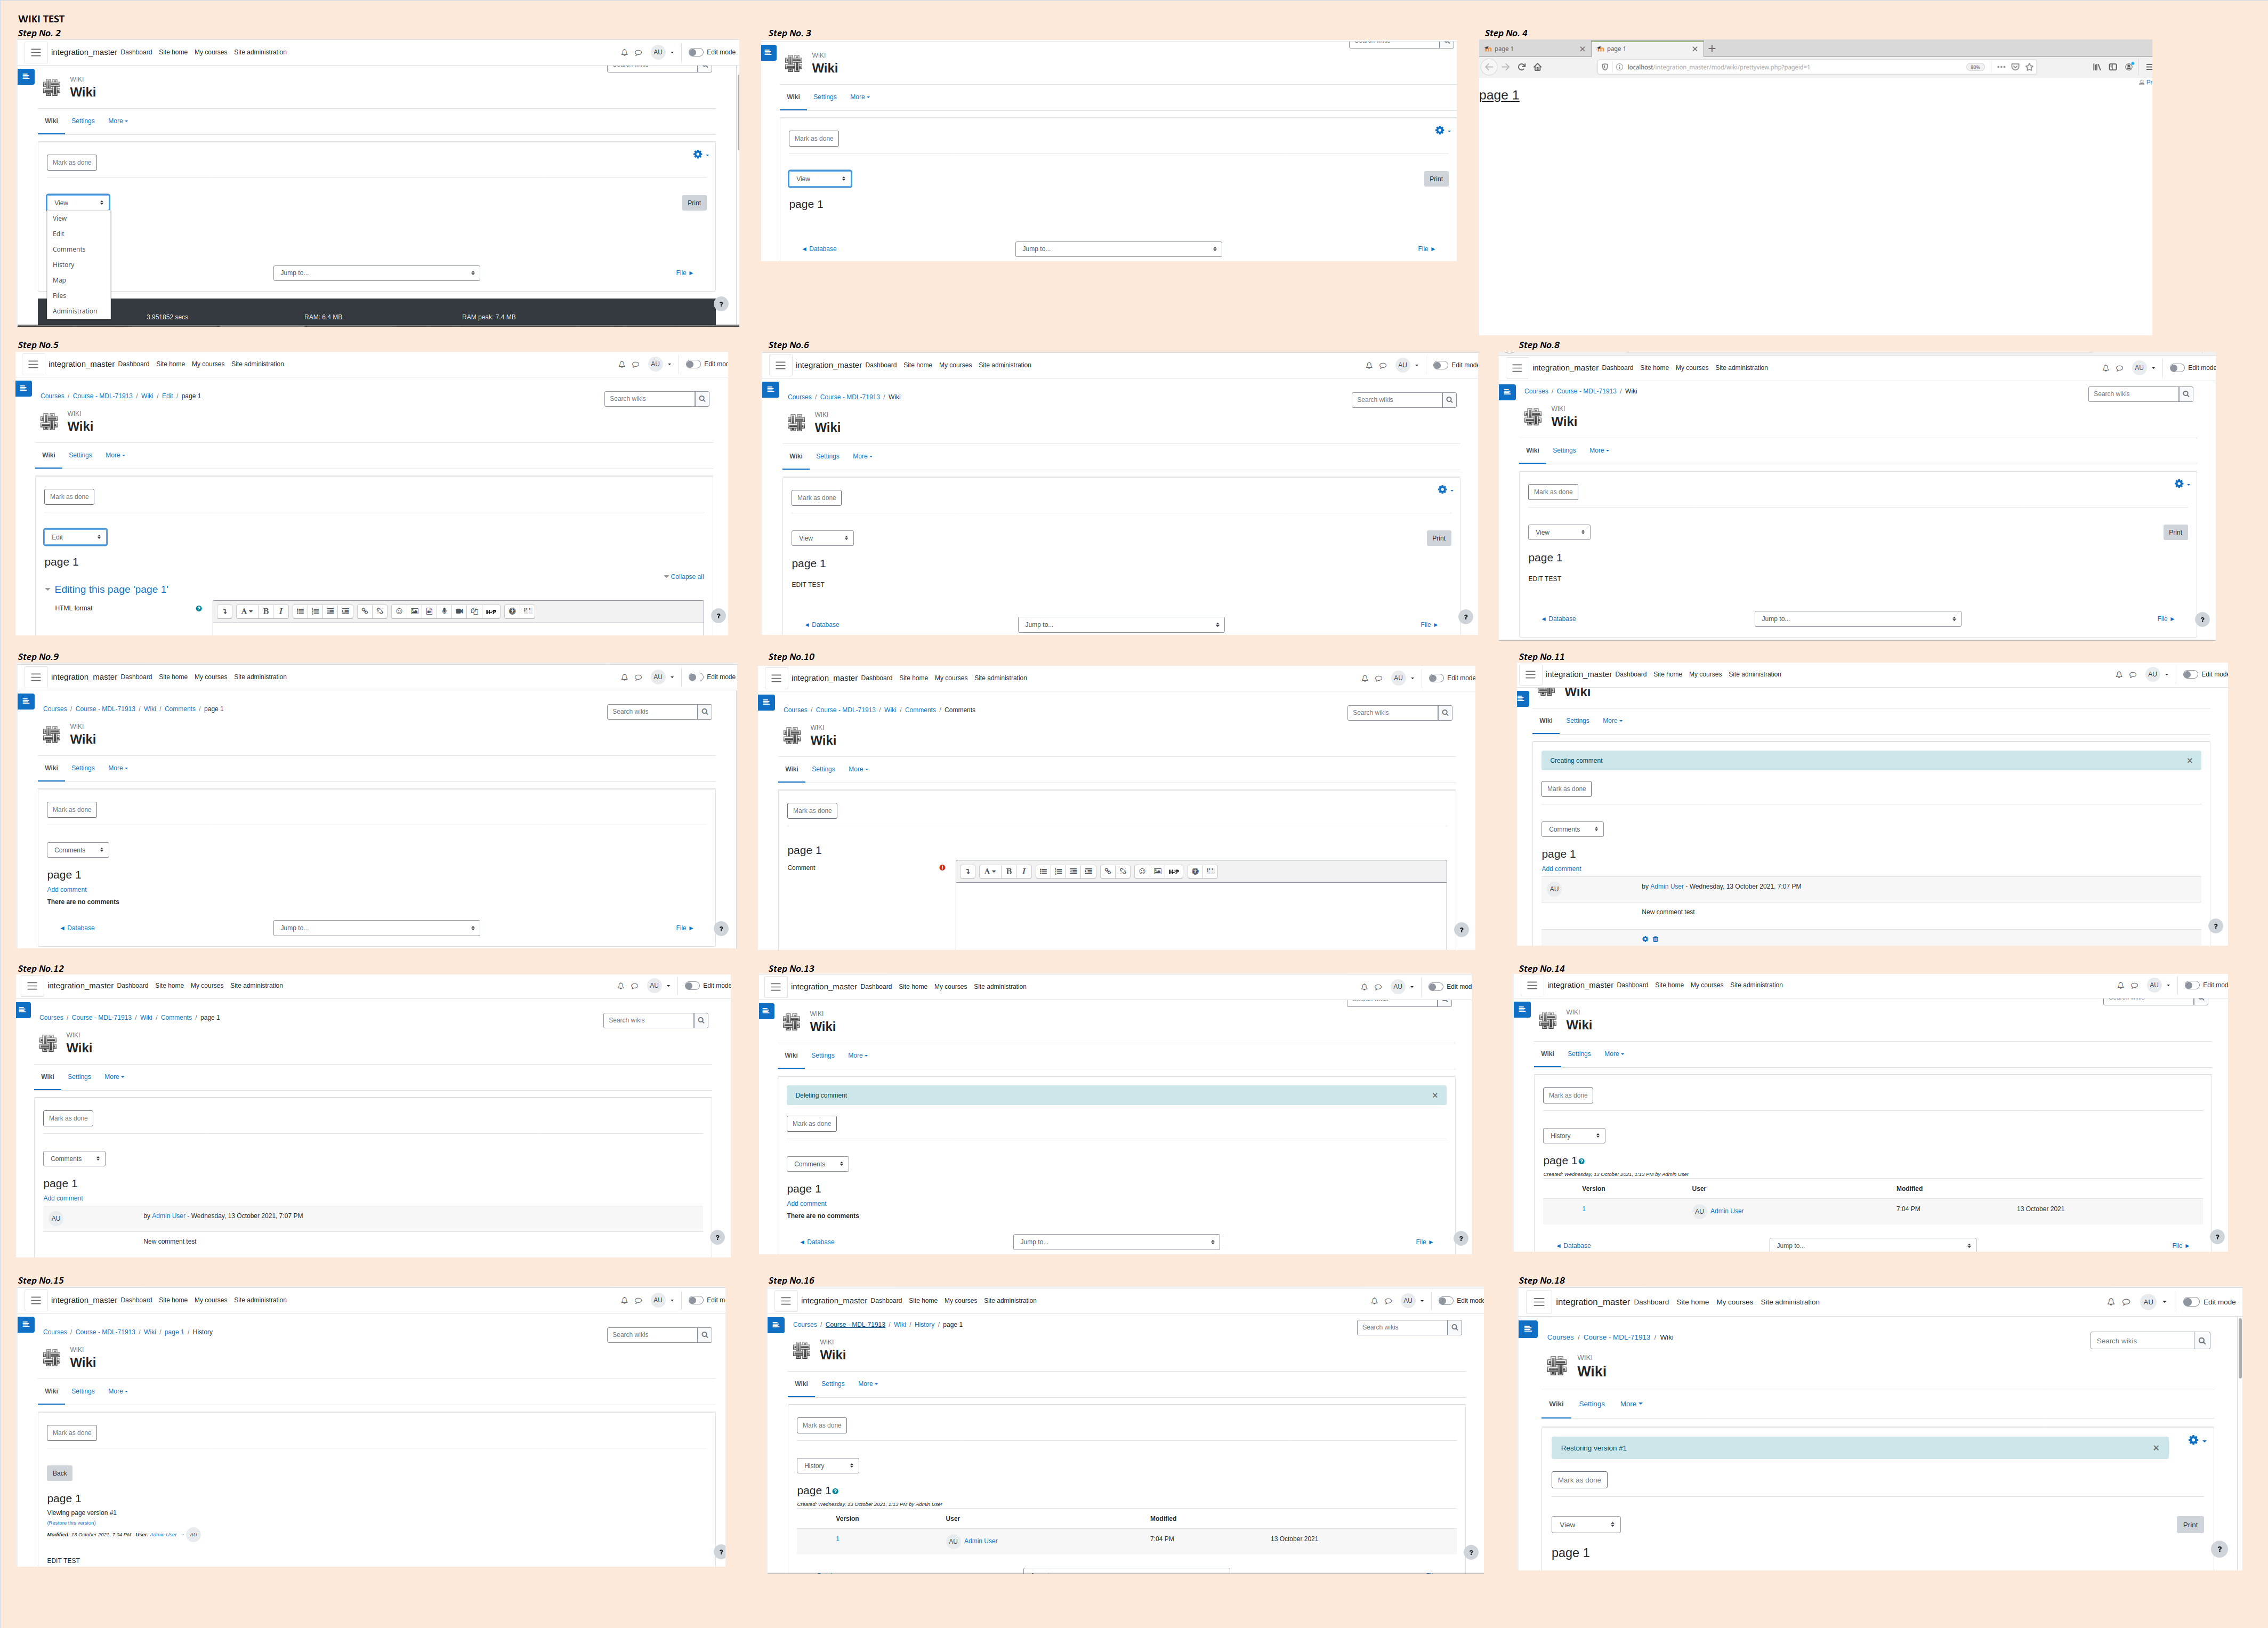
Task: Toggle Edit mode switch in Step 6
Action: pos(1440,365)
